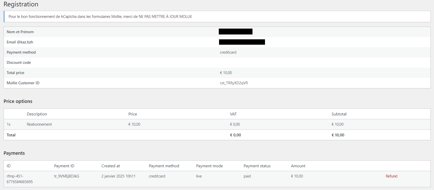Click the date 2 janvier 2025 10h11

(118, 176)
